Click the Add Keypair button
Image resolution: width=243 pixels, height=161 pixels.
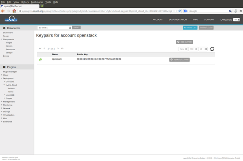[184, 42]
